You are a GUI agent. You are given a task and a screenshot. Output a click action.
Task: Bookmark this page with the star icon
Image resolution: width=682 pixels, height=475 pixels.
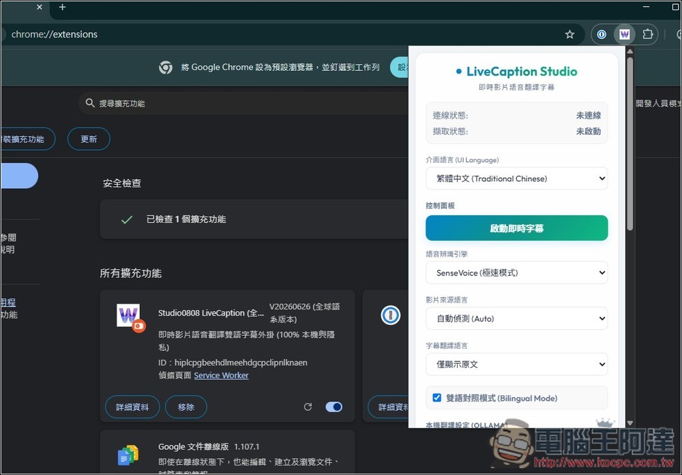(569, 34)
